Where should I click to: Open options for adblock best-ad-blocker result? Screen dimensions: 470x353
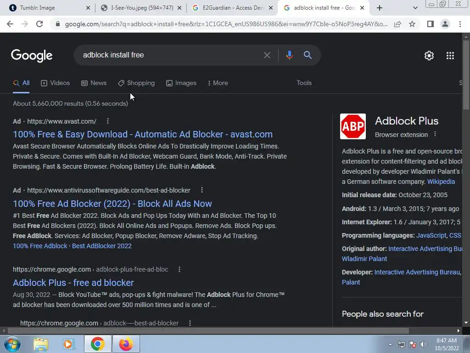coord(190,323)
